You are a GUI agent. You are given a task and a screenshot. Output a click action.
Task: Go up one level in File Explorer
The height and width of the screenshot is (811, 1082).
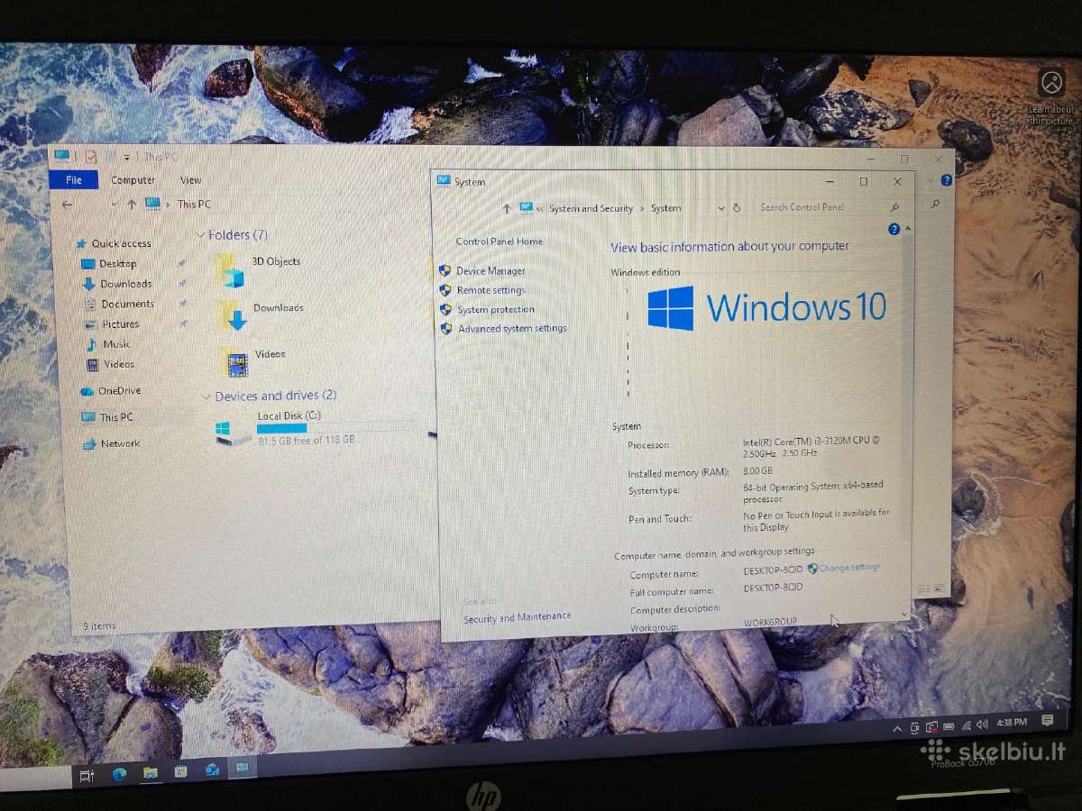click(132, 205)
